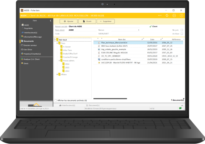Click the refresh icon in yellow header

click(x=167, y=16)
